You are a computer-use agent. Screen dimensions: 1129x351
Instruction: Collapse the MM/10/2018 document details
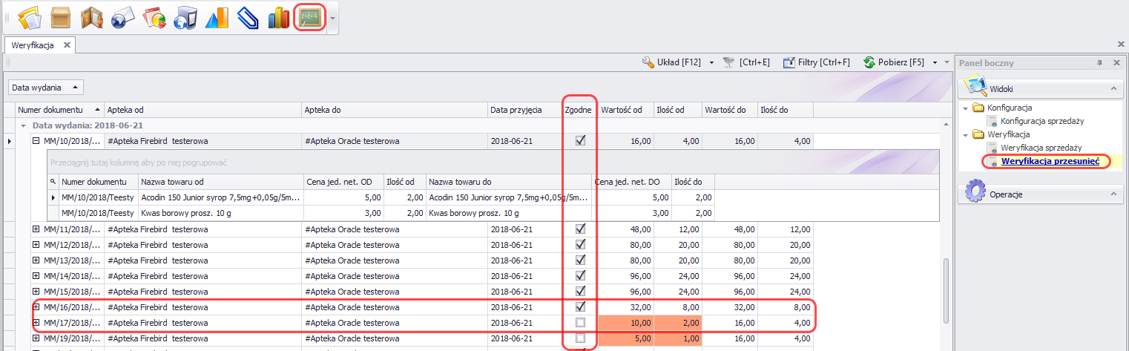point(36,141)
